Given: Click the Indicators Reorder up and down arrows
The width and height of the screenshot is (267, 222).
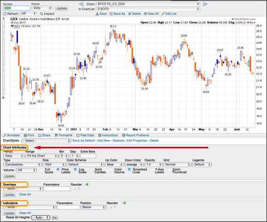Looking at the screenshot, I should (x=113, y=207).
